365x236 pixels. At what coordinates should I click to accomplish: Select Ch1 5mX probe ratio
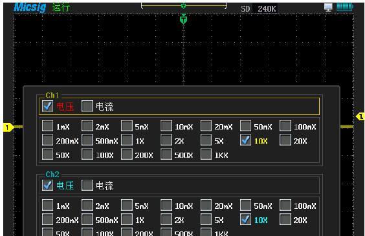(127, 126)
